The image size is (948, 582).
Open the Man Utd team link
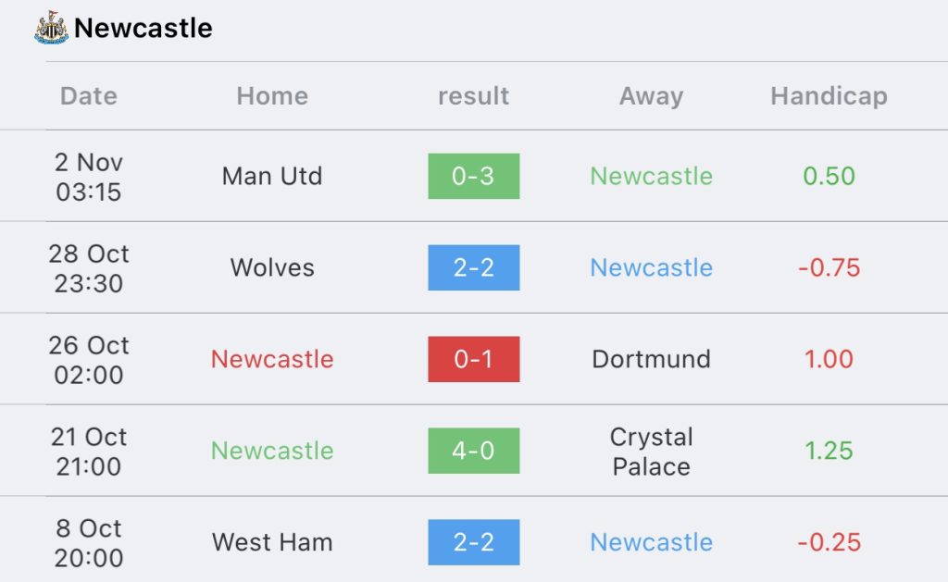coord(272,176)
